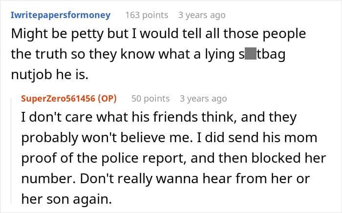Open the top comment's "3 years ago" timestamp
The width and height of the screenshot is (342, 213).
202,15
